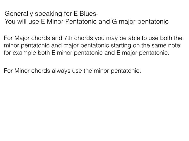
Task: Click the word "always" in the last line
Action: [55, 71]
